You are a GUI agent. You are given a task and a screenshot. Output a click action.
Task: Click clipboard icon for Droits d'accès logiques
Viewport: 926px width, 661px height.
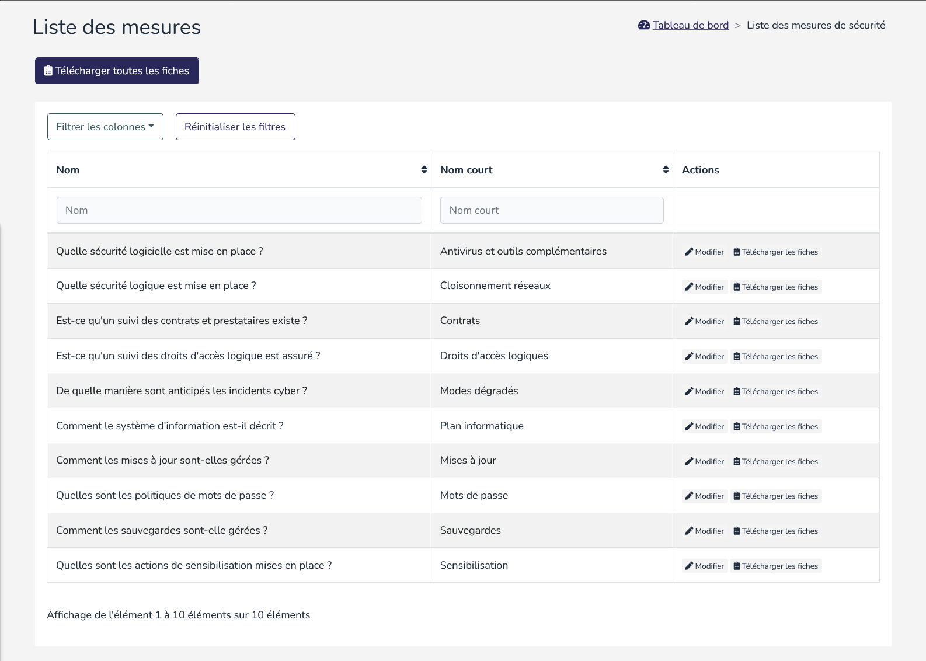pyautogui.click(x=737, y=357)
